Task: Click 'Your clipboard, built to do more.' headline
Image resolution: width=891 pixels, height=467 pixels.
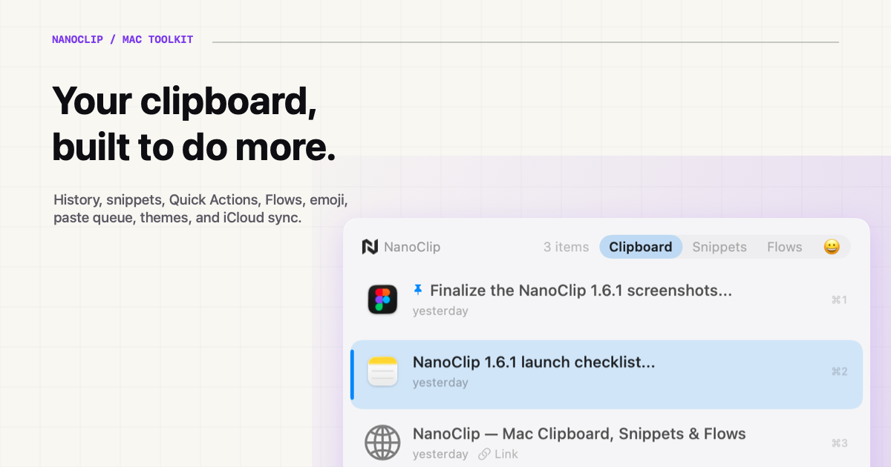Action: point(194,124)
